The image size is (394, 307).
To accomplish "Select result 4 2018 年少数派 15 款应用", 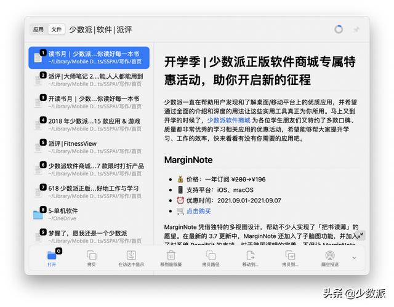I will [x=89, y=124].
